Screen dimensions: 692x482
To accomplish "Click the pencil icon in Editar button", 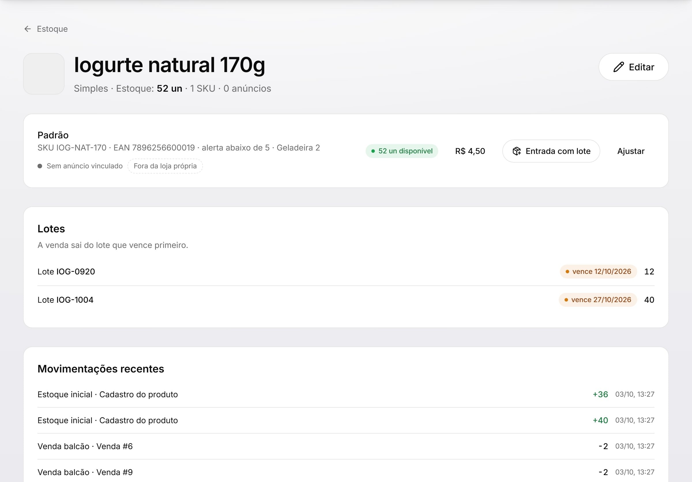I will pyautogui.click(x=618, y=67).
